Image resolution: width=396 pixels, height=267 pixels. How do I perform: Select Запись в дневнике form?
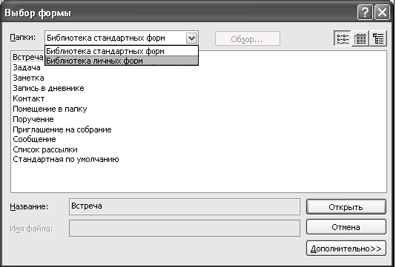(48, 88)
